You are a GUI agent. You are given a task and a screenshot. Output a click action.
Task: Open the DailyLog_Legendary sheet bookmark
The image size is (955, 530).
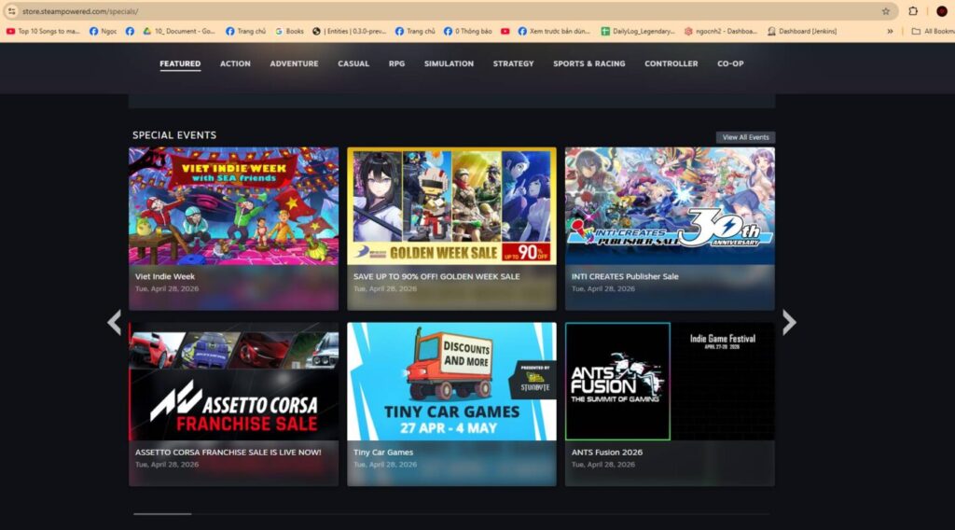click(638, 31)
